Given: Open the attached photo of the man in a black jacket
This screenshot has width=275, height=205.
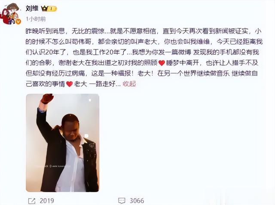Looking at the screenshot, I should point(62,143).
